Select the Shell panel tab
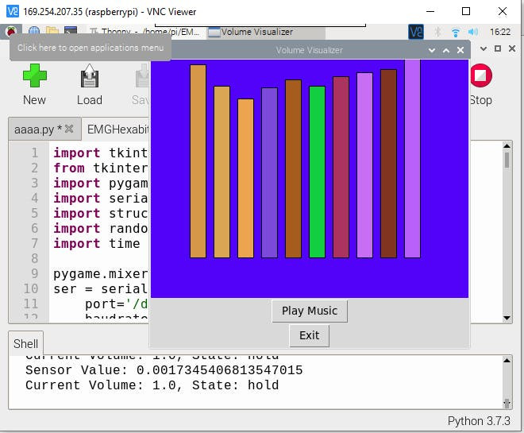Image resolution: width=524 pixels, height=433 pixels. pos(26,344)
